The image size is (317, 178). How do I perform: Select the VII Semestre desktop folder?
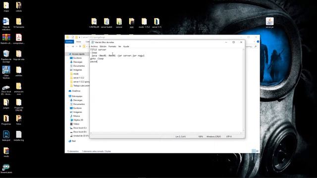point(19,23)
